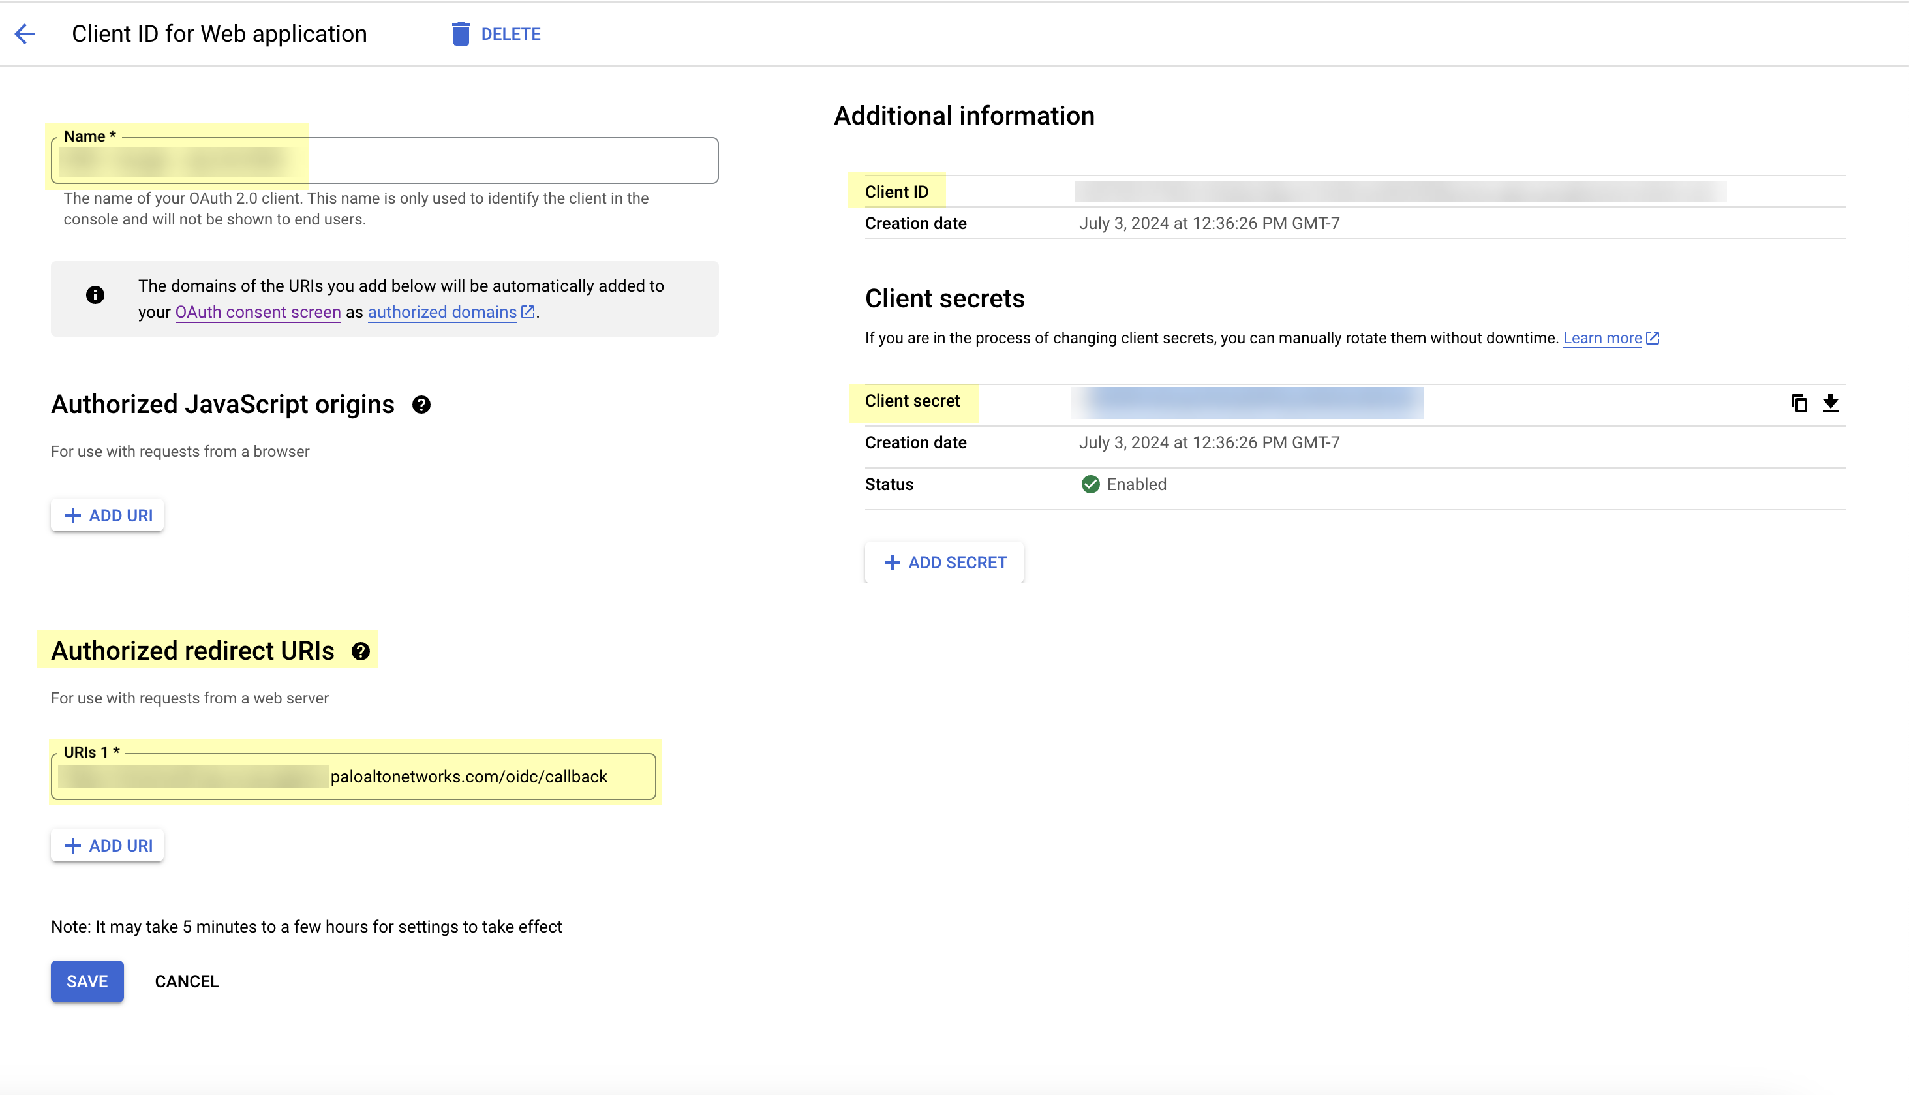Click the green Enabled status checkmark
The width and height of the screenshot is (1909, 1095).
tap(1090, 484)
